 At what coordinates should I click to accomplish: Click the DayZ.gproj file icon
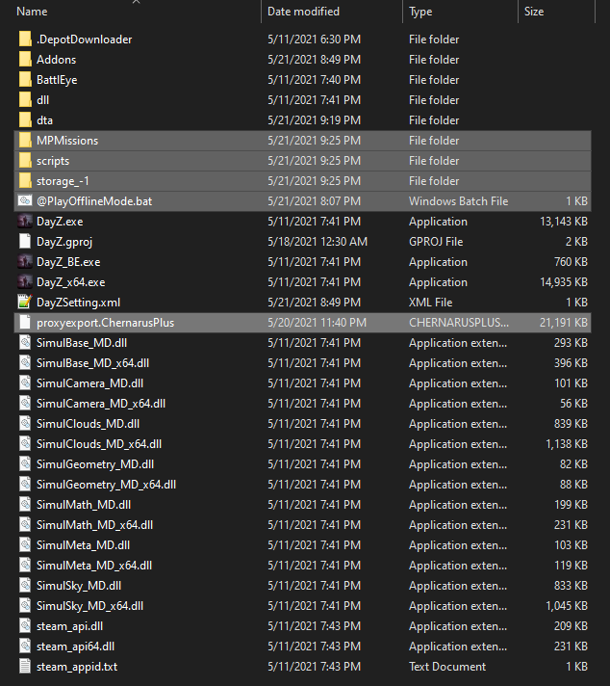coord(25,242)
